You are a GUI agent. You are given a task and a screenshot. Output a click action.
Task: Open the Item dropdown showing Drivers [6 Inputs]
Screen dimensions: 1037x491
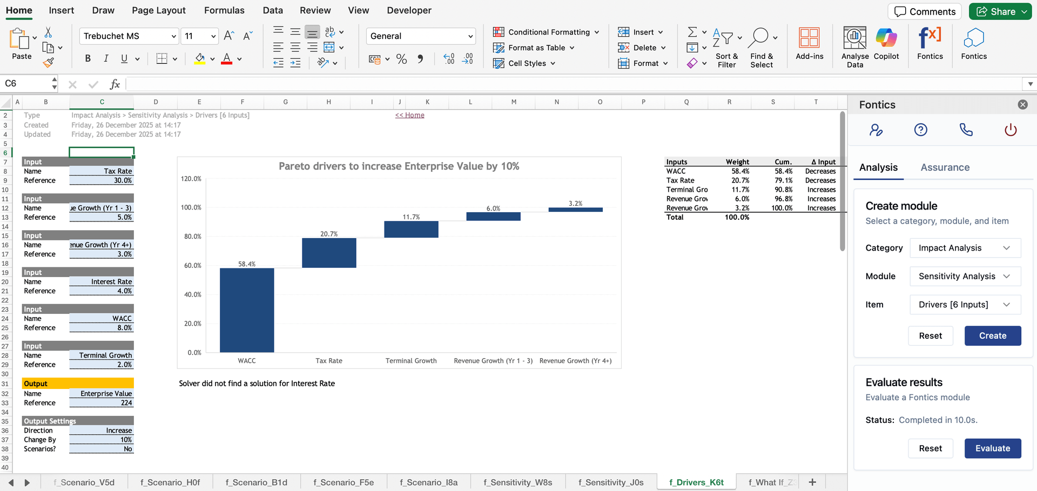click(x=965, y=305)
